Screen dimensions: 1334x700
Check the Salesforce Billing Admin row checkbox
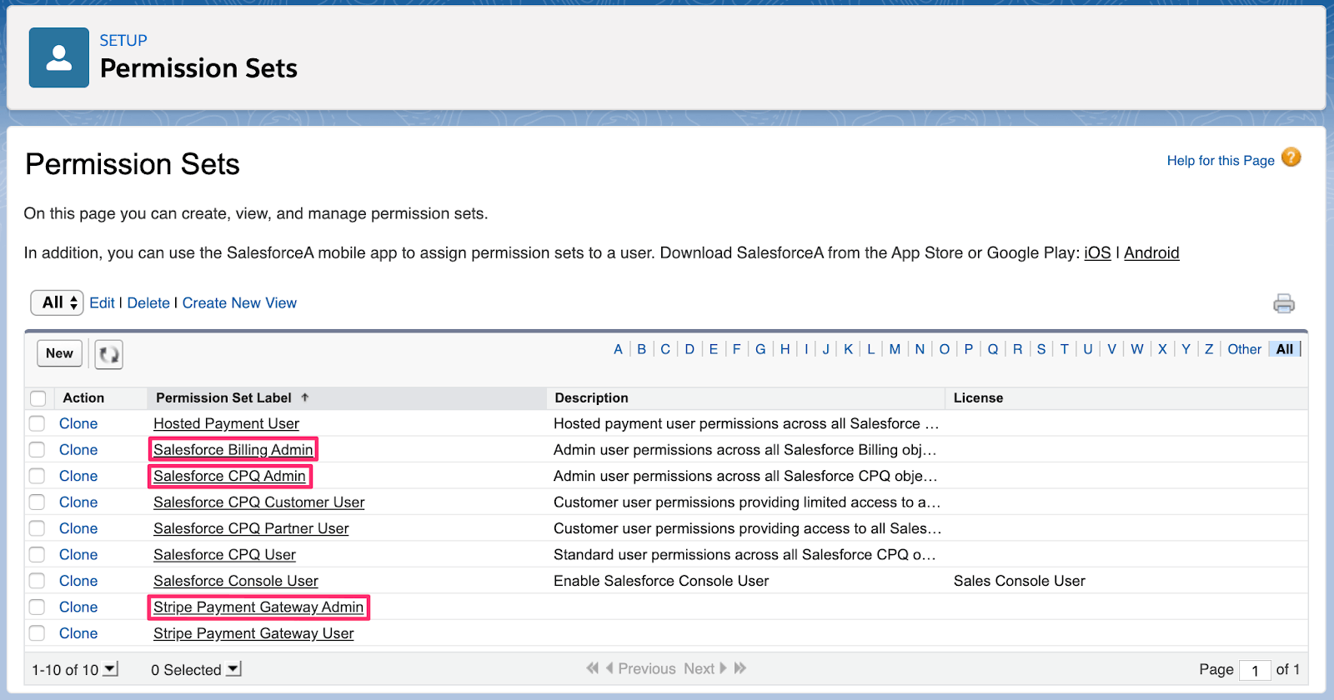38,450
